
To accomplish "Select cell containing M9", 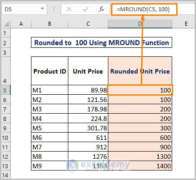I will [49, 166].
